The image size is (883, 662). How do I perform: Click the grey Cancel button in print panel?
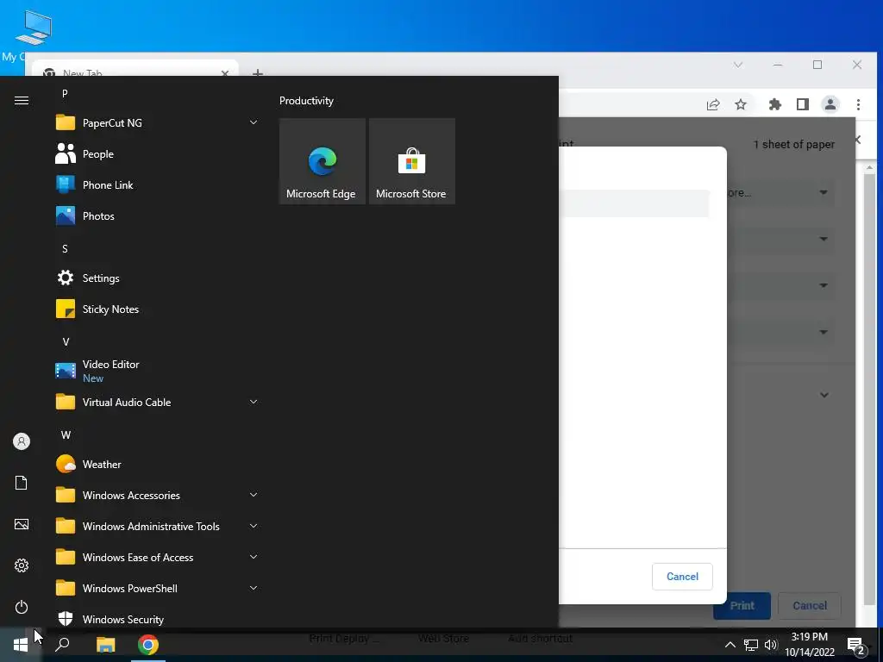tap(809, 606)
